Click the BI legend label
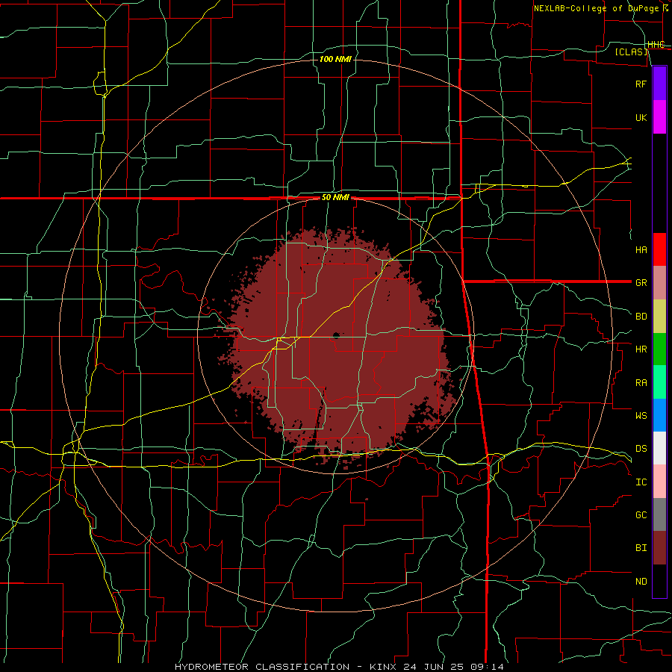The width and height of the screenshot is (672, 672). point(641,548)
